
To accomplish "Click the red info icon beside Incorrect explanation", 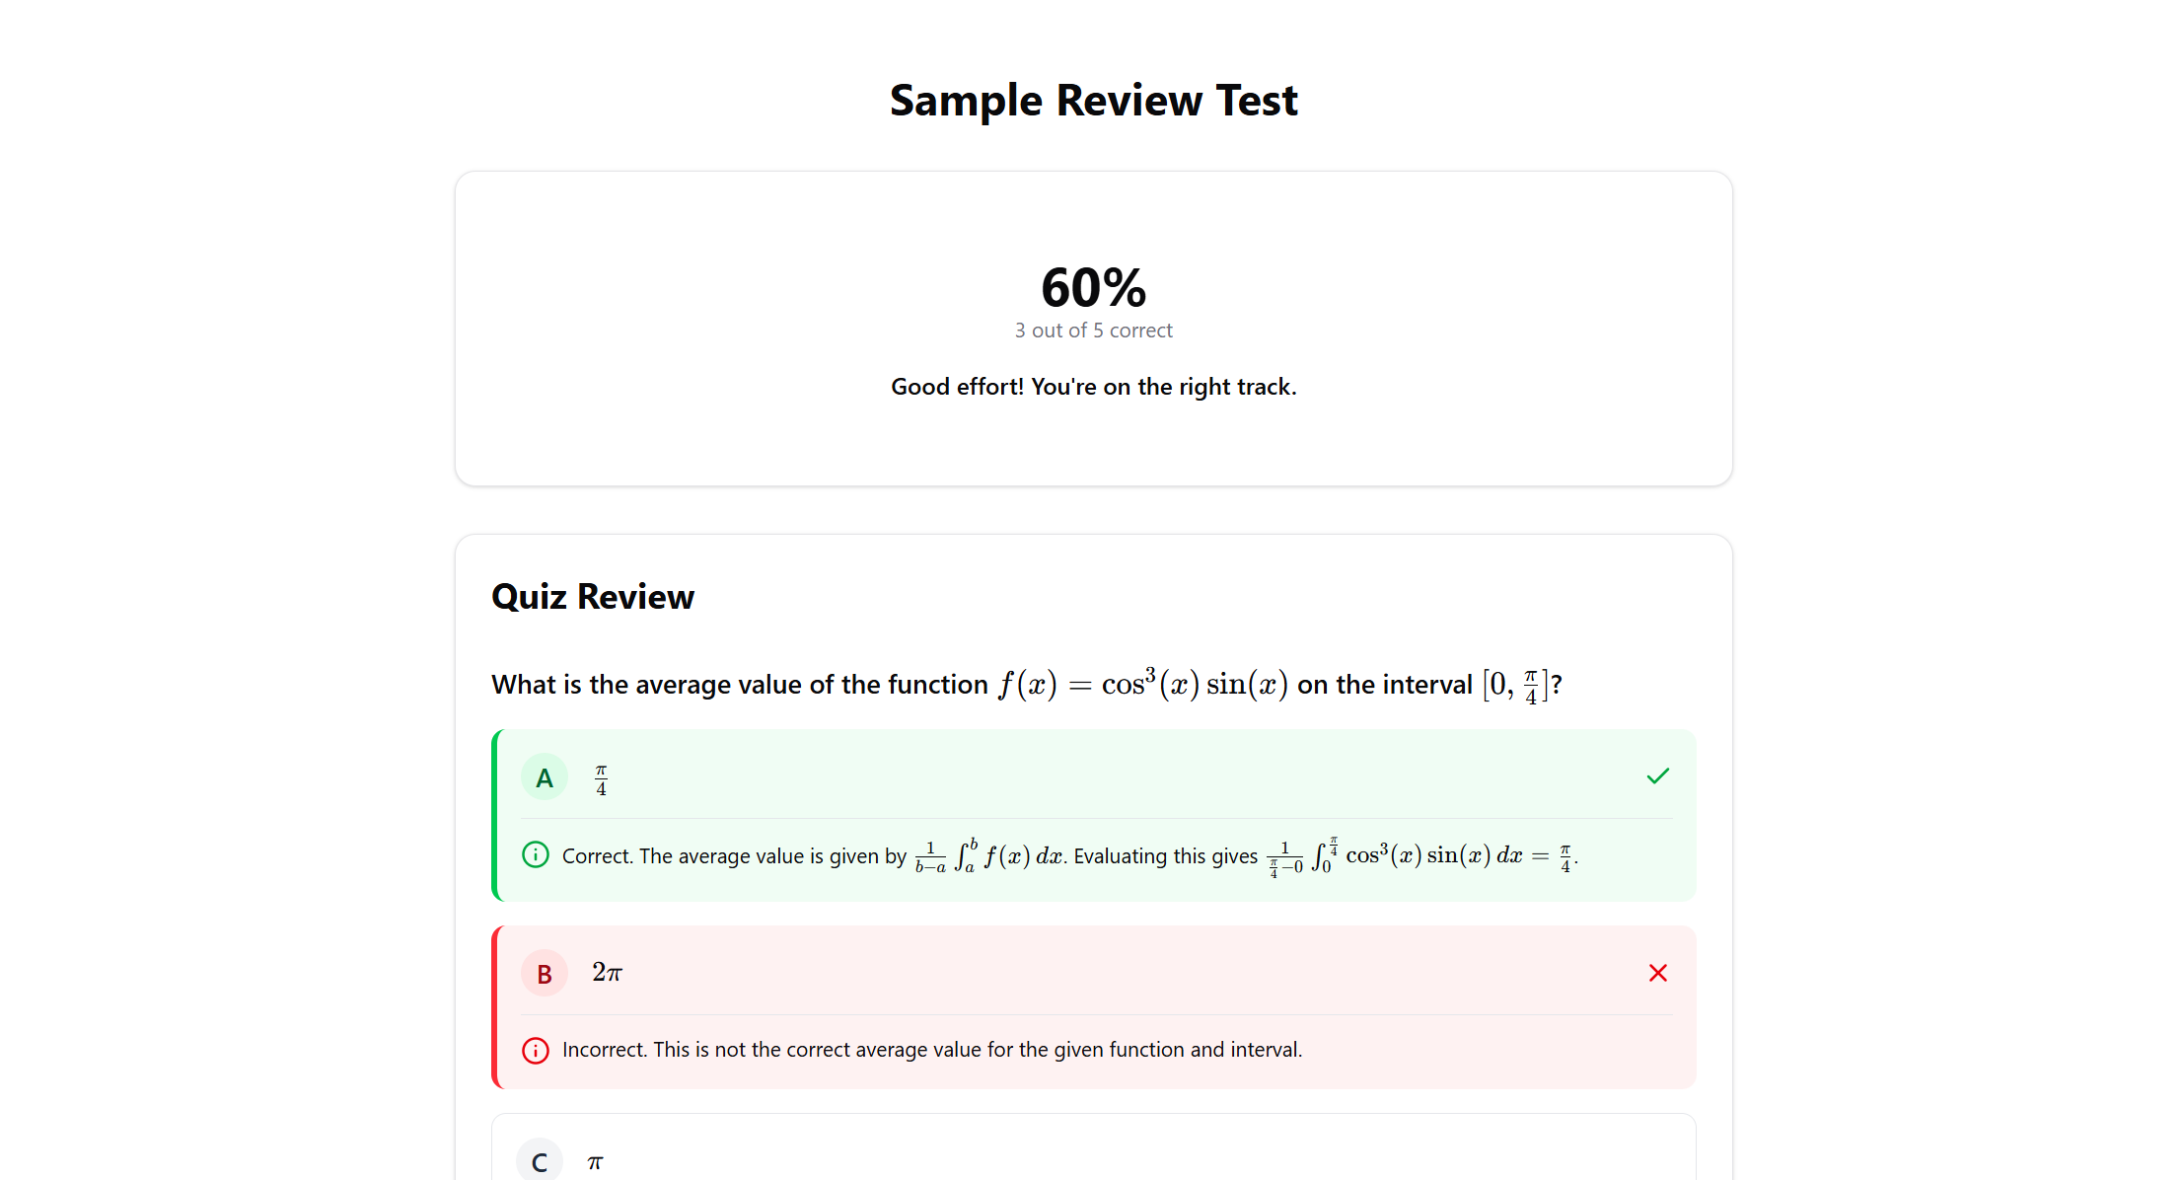I will 535,1050.
